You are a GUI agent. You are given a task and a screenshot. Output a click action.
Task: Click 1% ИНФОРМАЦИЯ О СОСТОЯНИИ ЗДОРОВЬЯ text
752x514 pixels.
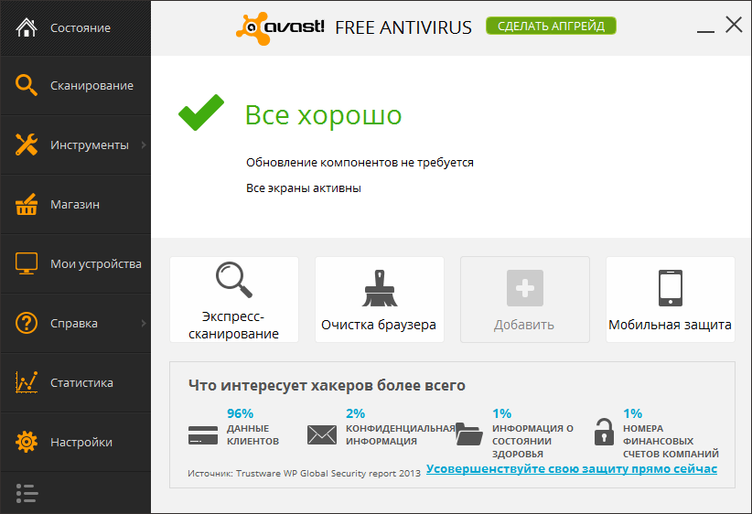pyautogui.click(x=532, y=433)
